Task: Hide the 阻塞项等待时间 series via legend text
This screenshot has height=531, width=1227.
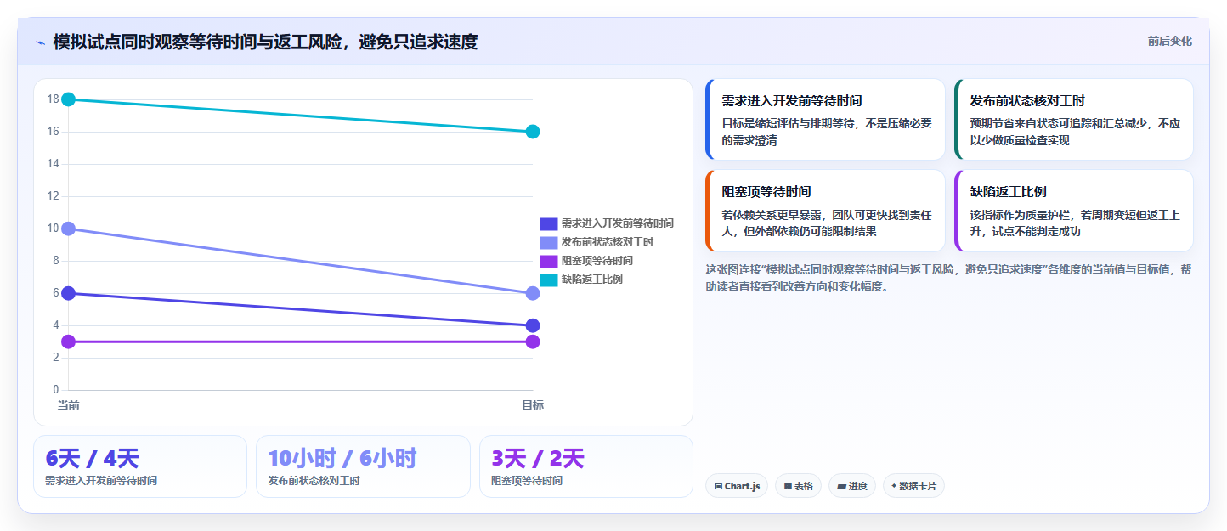Action: (x=597, y=261)
